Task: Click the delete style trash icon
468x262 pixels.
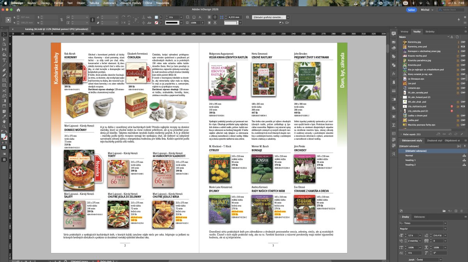Action: tap(461, 211)
